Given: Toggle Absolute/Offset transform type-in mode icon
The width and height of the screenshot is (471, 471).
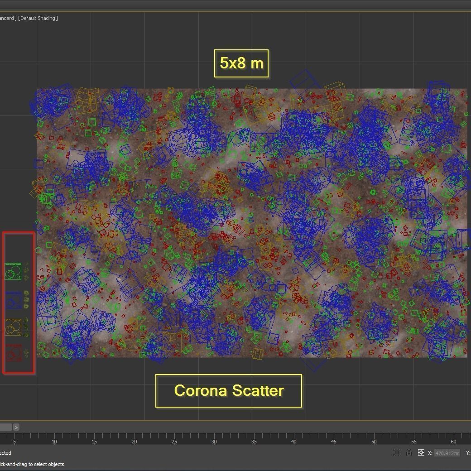Looking at the screenshot, I should click(421, 453).
